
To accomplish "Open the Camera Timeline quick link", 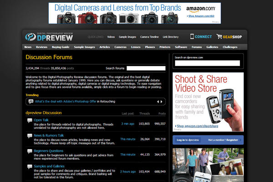I will click(149, 37).
